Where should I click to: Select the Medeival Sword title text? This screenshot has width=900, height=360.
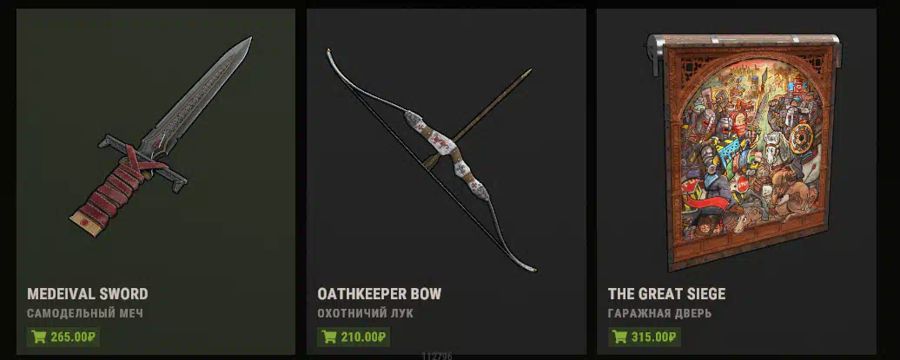tap(87, 294)
